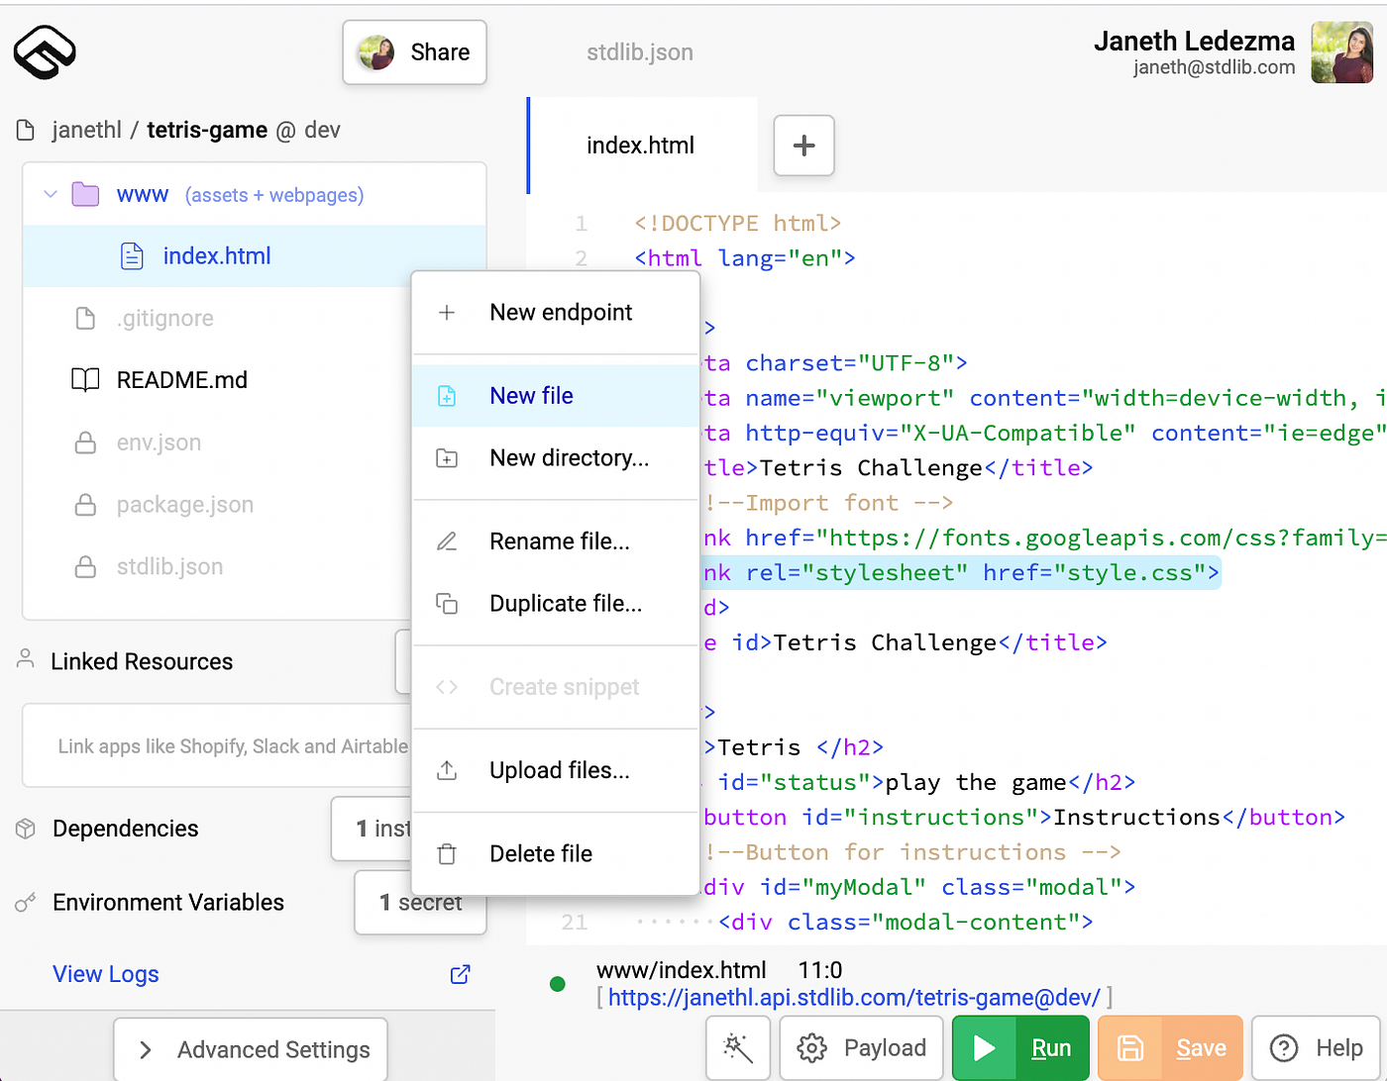The width and height of the screenshot is (1387, 1081).
Task: Click the README.md book icon
Action: pyautogui.click(x=85, y=380)
